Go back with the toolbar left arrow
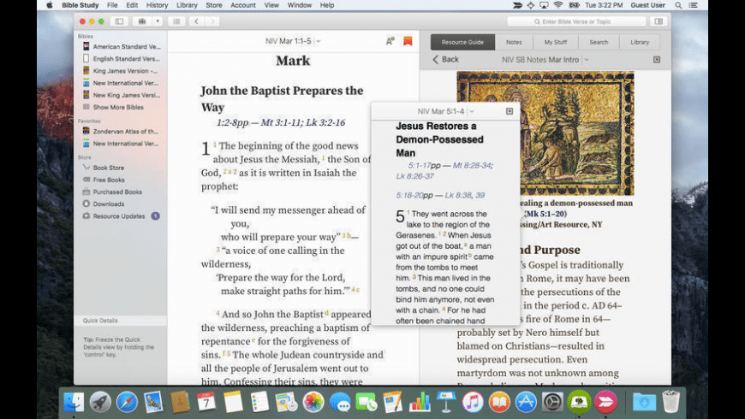Image resolution: width=745 pixels, height=419 pixels. point(196,21)
